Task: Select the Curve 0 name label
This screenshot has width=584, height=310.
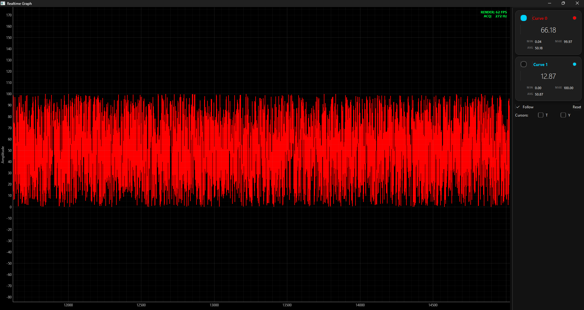Action: [540, 18]
